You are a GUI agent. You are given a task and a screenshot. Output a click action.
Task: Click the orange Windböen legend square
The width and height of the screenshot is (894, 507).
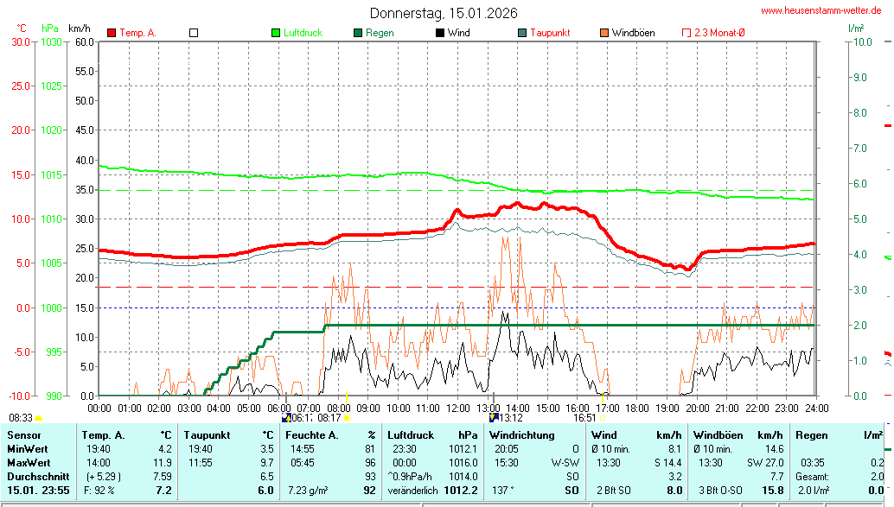point(603,33)
